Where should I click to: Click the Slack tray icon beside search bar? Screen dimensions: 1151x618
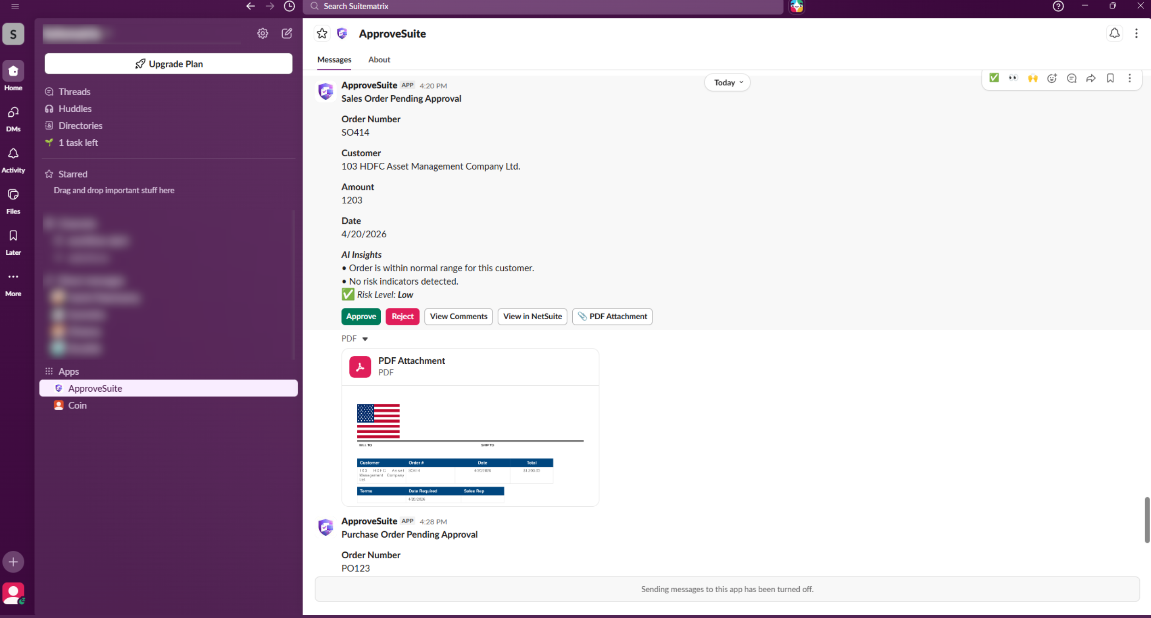click(796, 6)
